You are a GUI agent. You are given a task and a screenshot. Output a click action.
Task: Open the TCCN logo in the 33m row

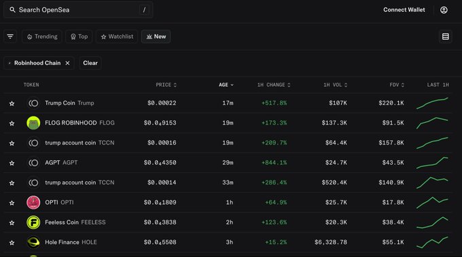click(33, 182)
